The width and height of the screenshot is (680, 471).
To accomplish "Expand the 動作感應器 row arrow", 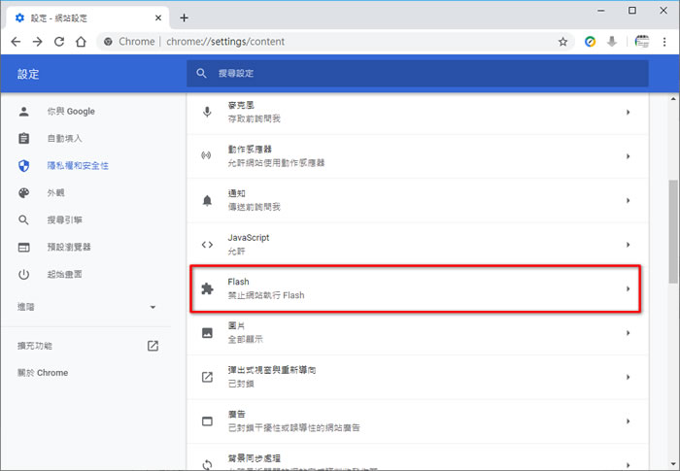I will [628, 156].
